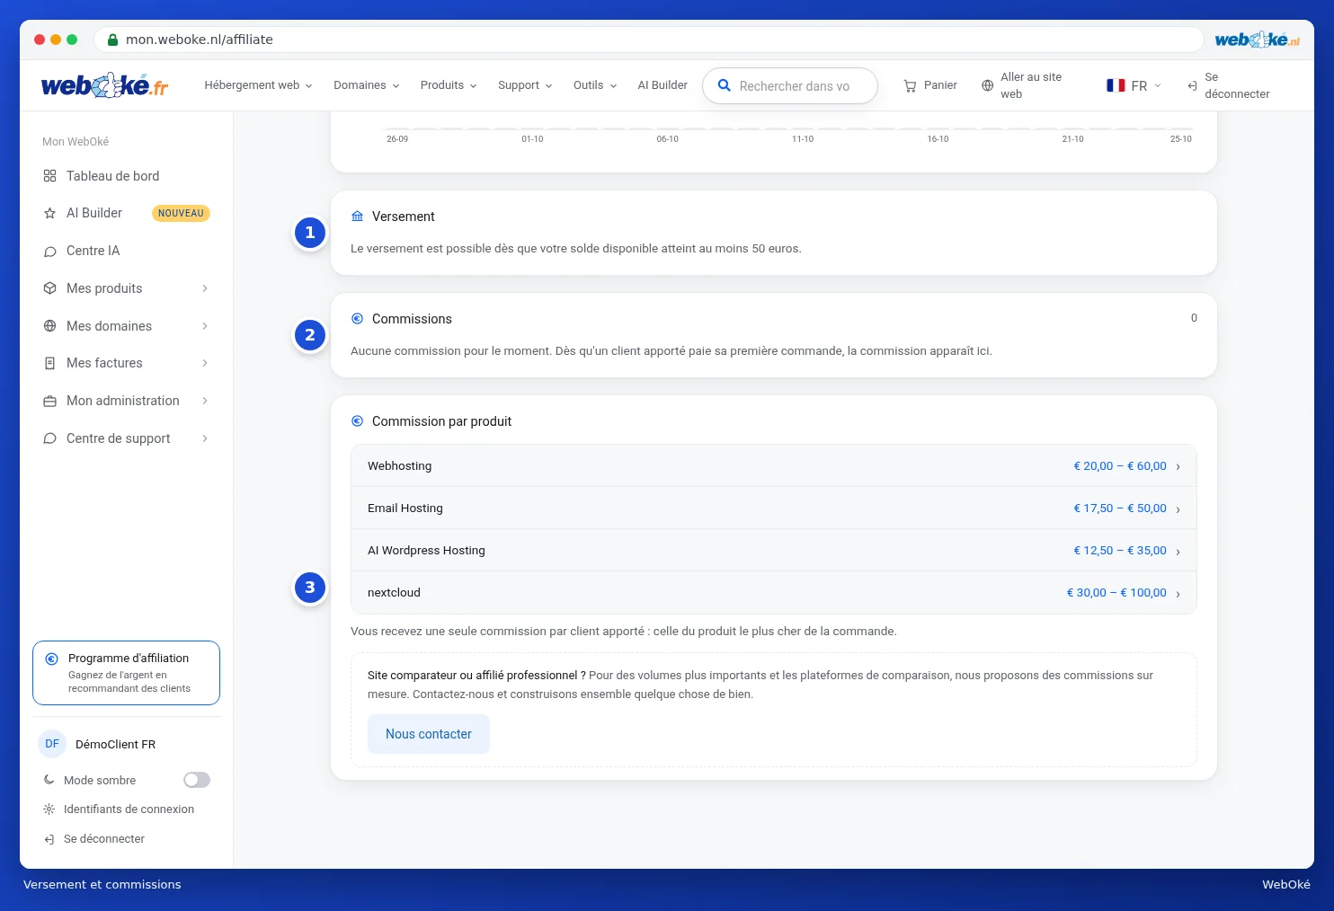The width and height of the screenshot is (1334, 911).
Task: Click the AI Builder star icon in sidebar
Action: coord(49,214)
